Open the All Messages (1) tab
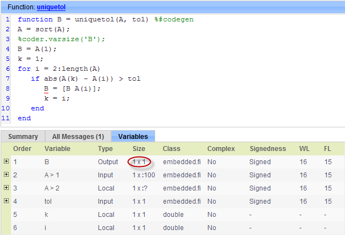 (78, 136)
